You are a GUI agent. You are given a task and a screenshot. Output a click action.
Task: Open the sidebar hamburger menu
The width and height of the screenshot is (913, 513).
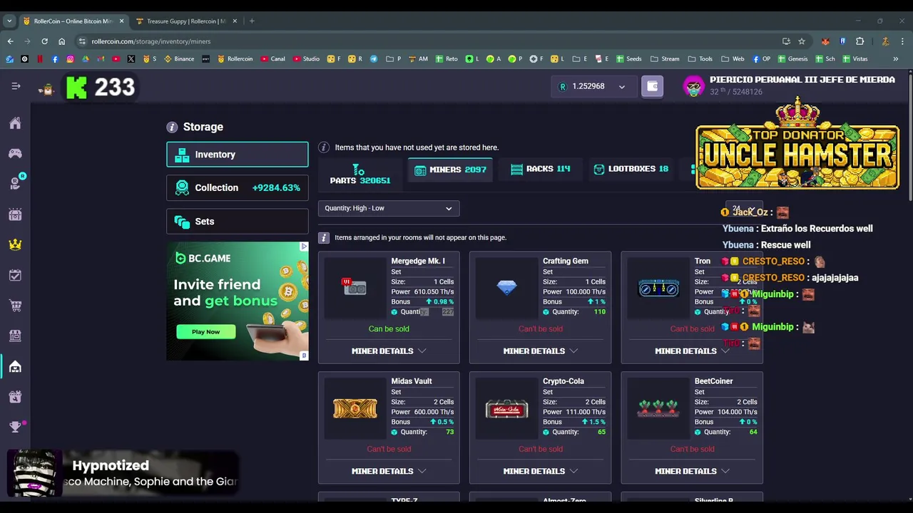tap(16, 86)
